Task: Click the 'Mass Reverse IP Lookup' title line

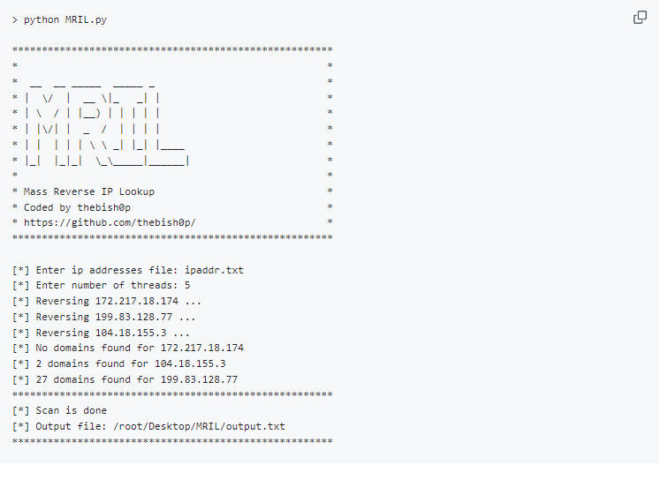Action: click(89, 191)
